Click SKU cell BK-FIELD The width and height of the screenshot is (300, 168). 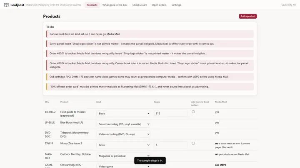point(50,112)
